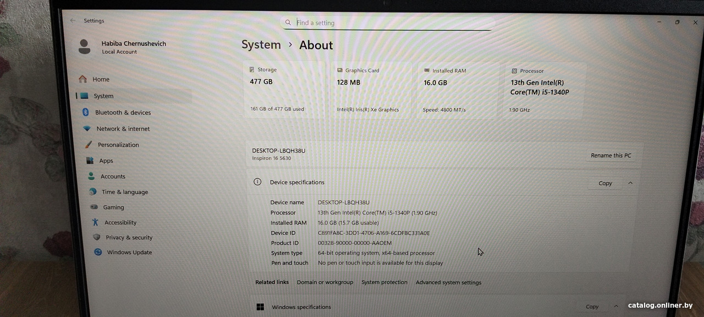Image resolution: width=704 pixels, height=317 pixels.
Task: Open the Graphics Card 128 MB card
Action: pyautogui.click(x=372, y=89)
